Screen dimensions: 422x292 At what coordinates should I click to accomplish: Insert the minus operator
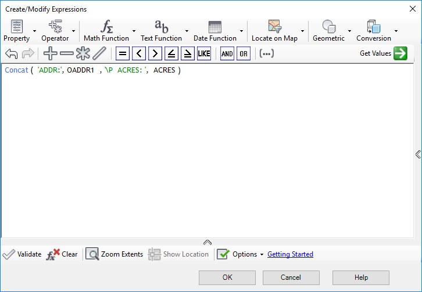coord(67,53)
